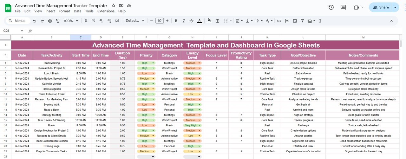This screenshot has height=159, width=406.
Task: Open the Insert menu
Action: [x=50, y=11]
